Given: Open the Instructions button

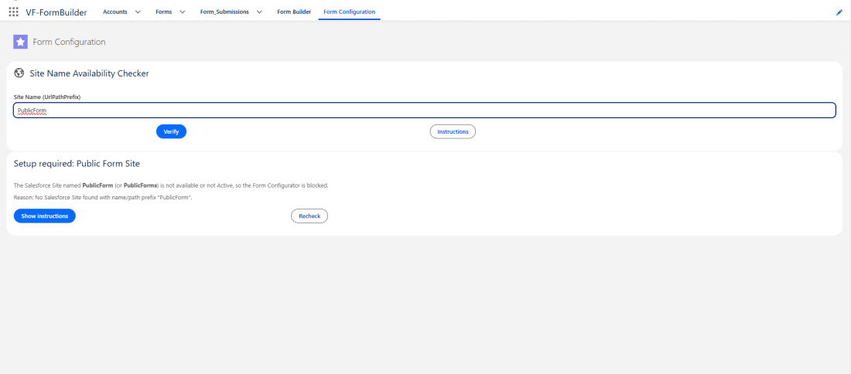Looking at the screenshot, I should 453,131.
